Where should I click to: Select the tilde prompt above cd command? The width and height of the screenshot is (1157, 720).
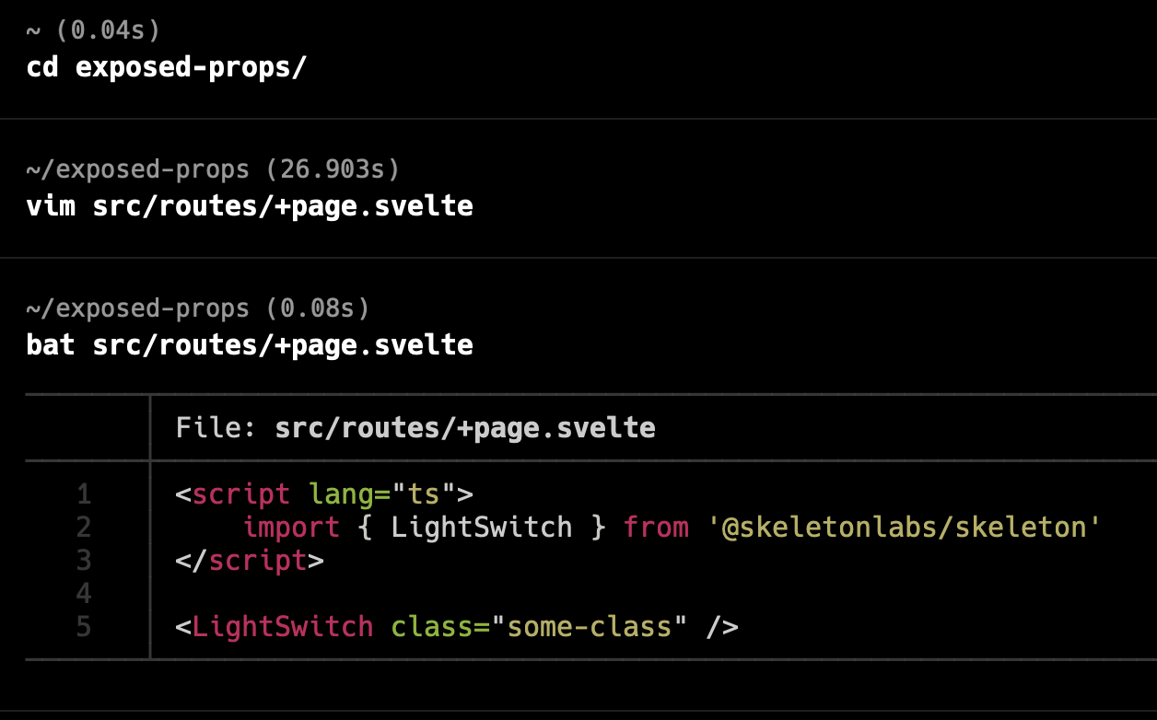click(32, 29)
